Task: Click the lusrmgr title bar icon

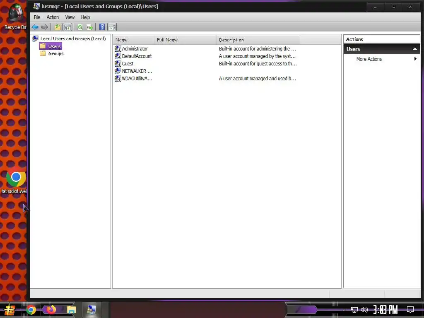Action: click(x=36, y=6)
